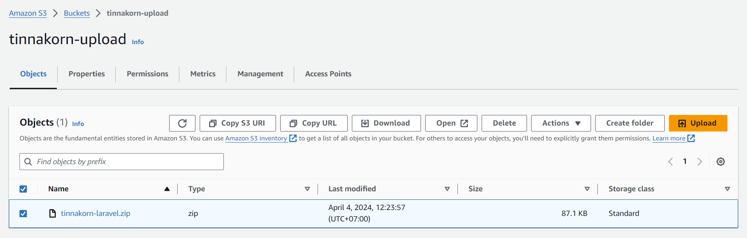Open Info link next to bucket title

click(138, 42)
